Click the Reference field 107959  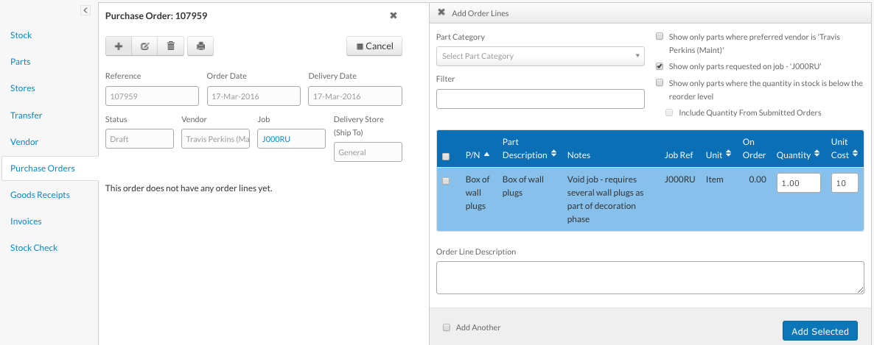click(x=152, y=96)
